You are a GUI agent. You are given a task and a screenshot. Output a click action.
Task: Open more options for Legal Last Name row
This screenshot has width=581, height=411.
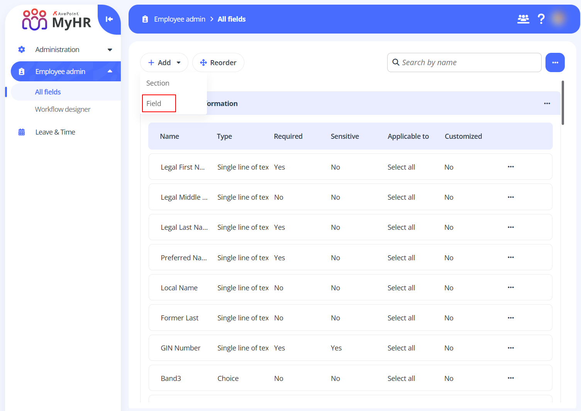tap(511, 227)
